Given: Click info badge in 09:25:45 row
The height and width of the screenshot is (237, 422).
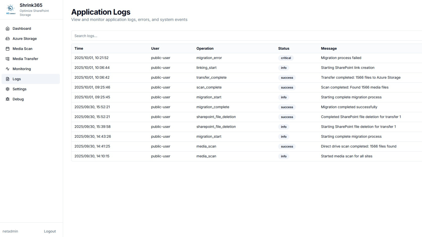Looking at the screenshot, I should pos(284,97).
